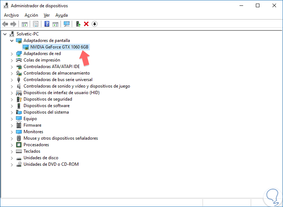
Task: Expand the Unidades de disco chevron
Action: click(x=12, y=158)
